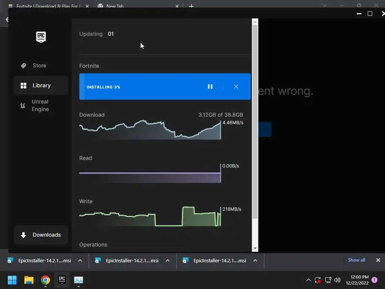
Task: Close the New Tab in Chrome
Action: 177,6
